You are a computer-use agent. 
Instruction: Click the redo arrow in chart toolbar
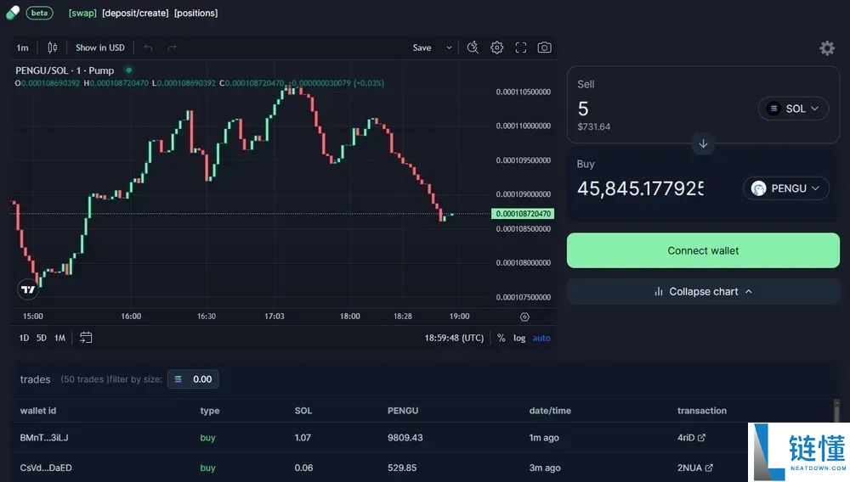pyautogui.click(x=172, y=48)
